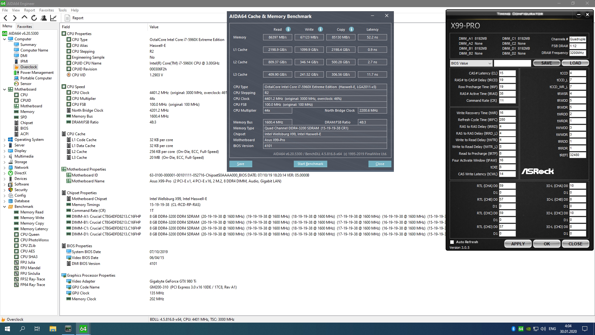This screenshot has width=595, height=335.
Task: Click the user manager icon in toolbar
Action: click(44, 18)
